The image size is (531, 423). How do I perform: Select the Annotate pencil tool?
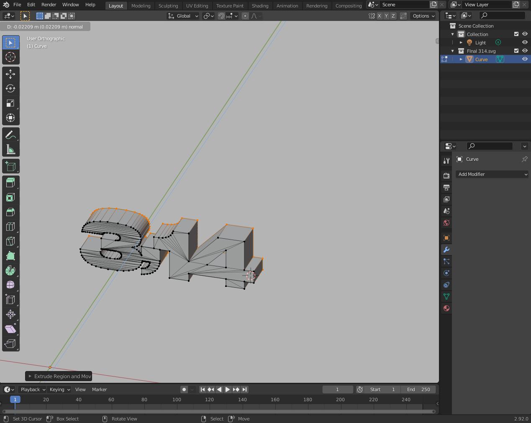pyautogui.click(x=10, y=135)
